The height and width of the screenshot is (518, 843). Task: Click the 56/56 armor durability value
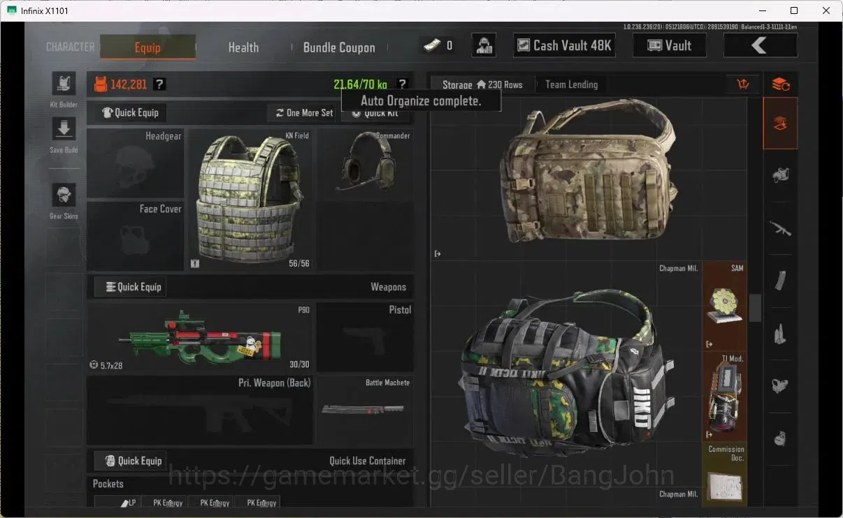[x=299, y=263]
